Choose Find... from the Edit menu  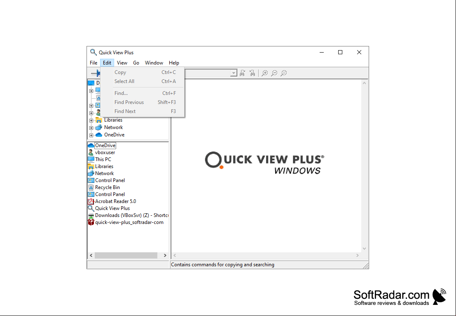[x=143, y=93]
